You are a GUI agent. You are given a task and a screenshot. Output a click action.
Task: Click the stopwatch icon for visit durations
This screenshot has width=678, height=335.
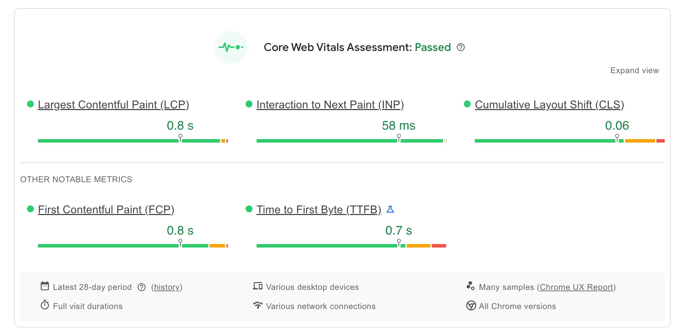click(x=45, y=305)
